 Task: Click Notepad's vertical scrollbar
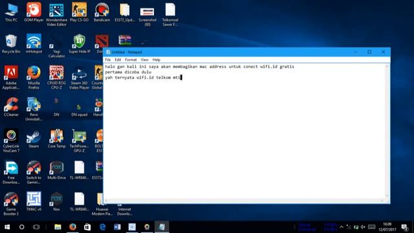pyautogui.click(x=387, y=131)
